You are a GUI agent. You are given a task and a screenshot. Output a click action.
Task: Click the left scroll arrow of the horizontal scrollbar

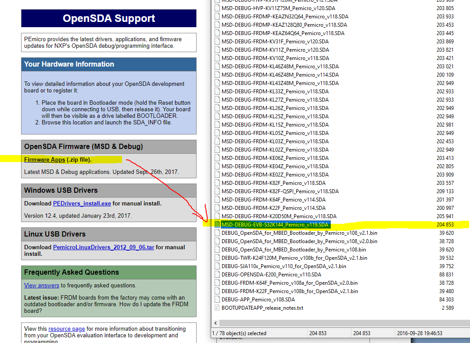[215, 322]
